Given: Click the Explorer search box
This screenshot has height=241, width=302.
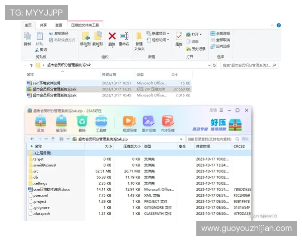Looking at the screenshot, I should pyautogui.click(x=249, y=65).
